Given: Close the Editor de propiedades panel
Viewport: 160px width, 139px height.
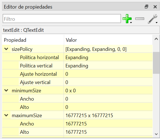Looking at the screenshot, I should click(155, 7).
